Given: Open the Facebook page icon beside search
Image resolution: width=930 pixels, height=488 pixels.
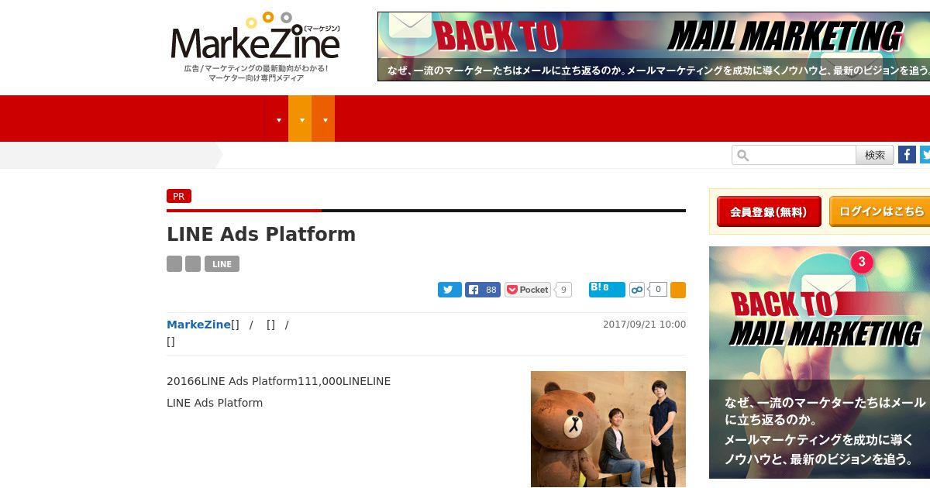Looking at the screenshot, I should point(907,155).
